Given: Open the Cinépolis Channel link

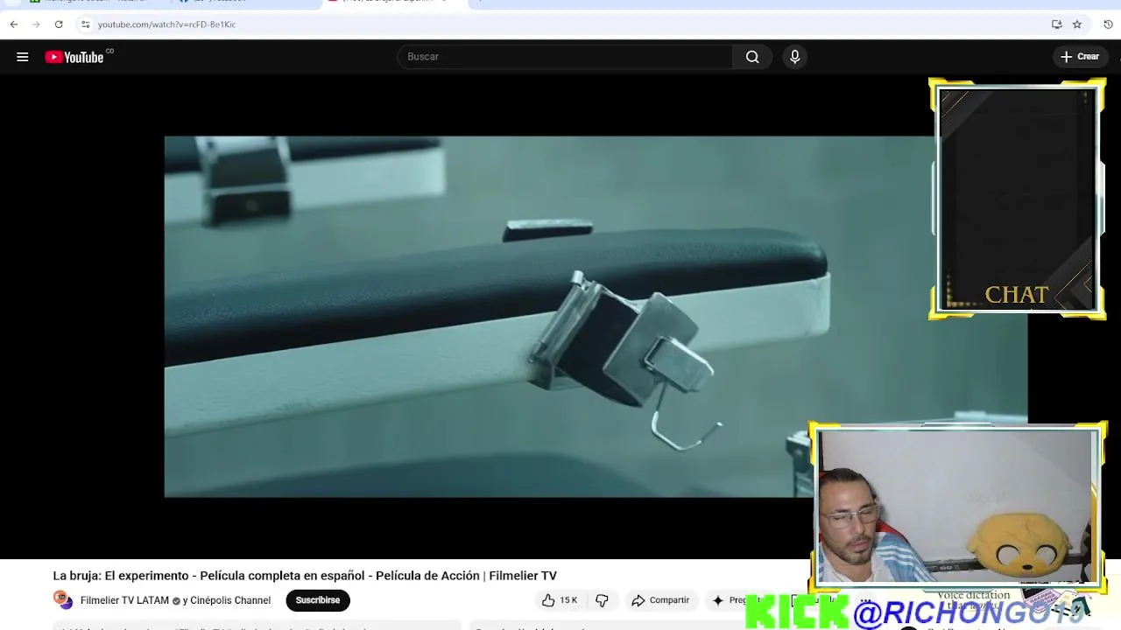Looking at the screenshot, I should (230, 601).
